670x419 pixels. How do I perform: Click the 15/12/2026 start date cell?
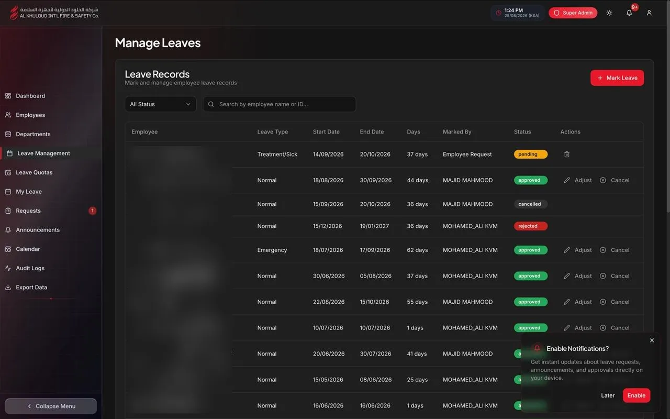tap(328, 226)
